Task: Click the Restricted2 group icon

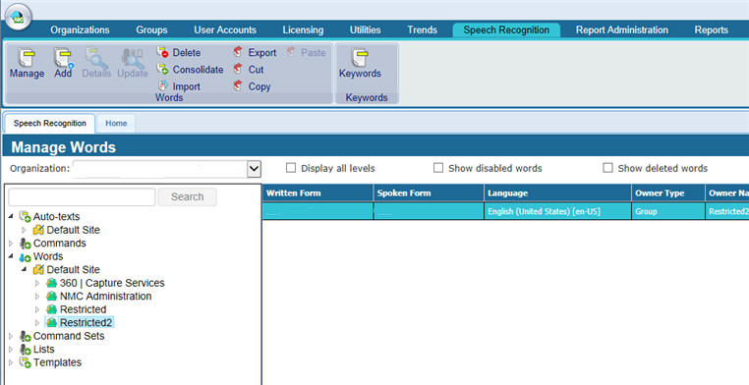Action: coord(51,323)
